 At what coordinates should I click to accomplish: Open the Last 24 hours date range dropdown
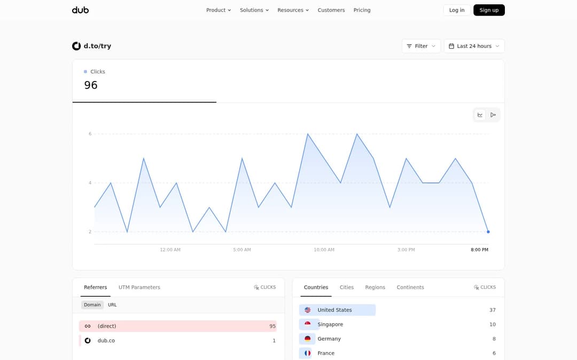pos(474,46)
